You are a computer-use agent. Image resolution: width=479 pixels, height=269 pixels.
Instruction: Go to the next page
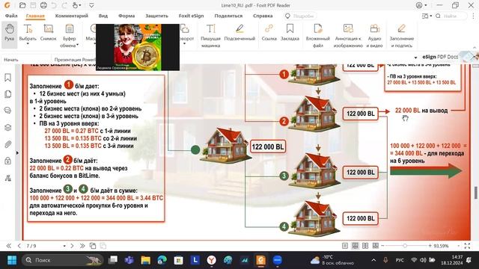72,246
